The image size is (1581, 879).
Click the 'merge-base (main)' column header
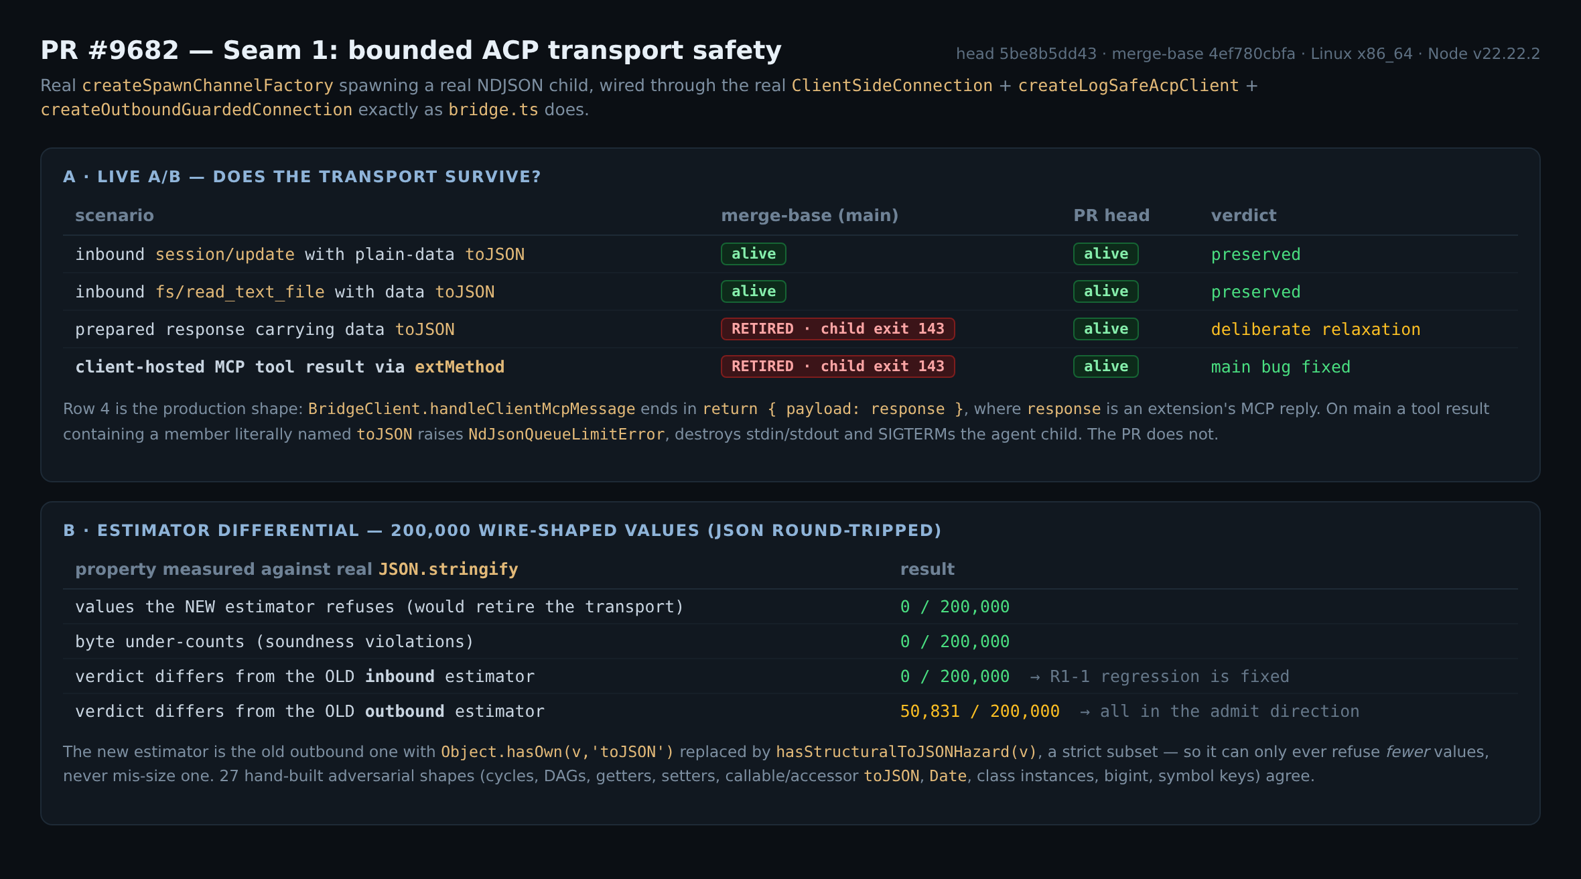pos(809,216)
